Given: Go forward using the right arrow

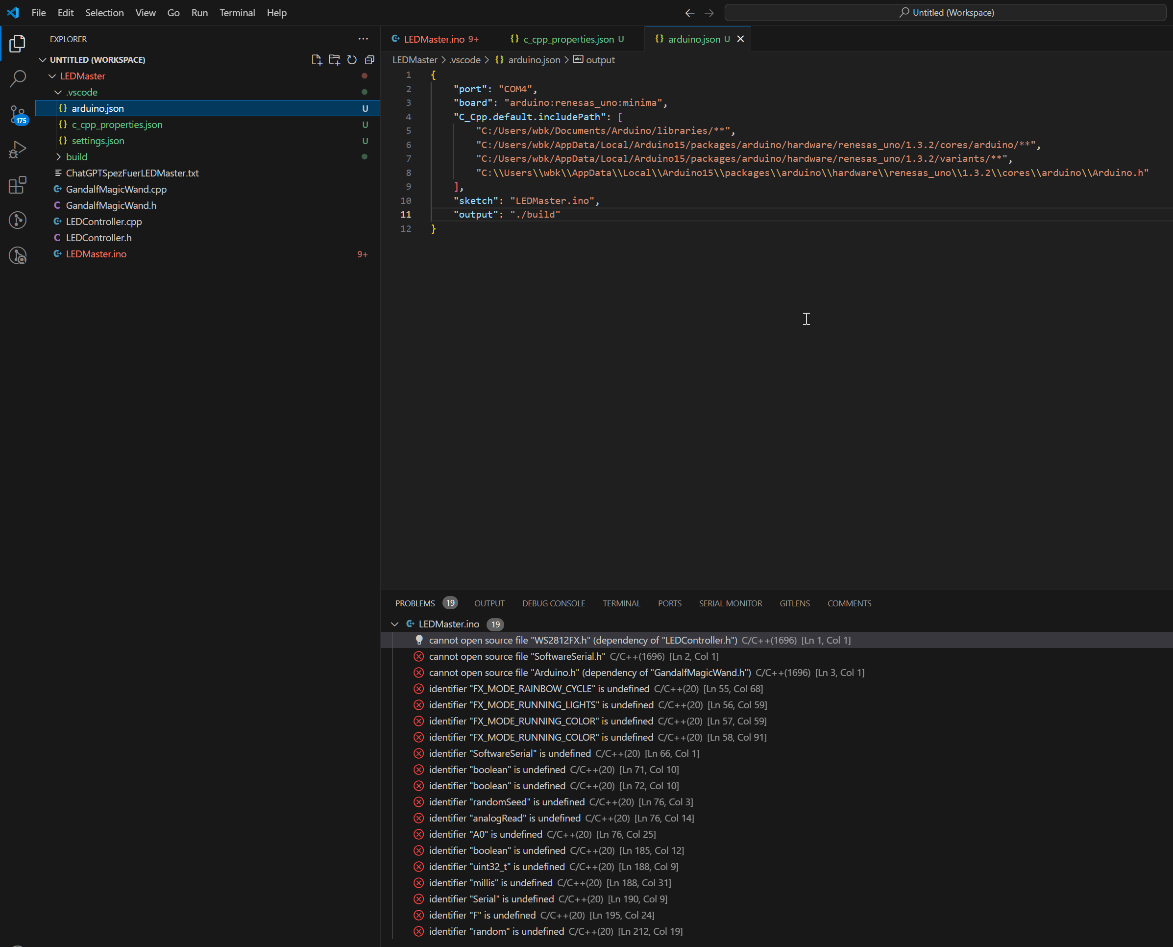Looking at the screenshot, I should (709, 13).
